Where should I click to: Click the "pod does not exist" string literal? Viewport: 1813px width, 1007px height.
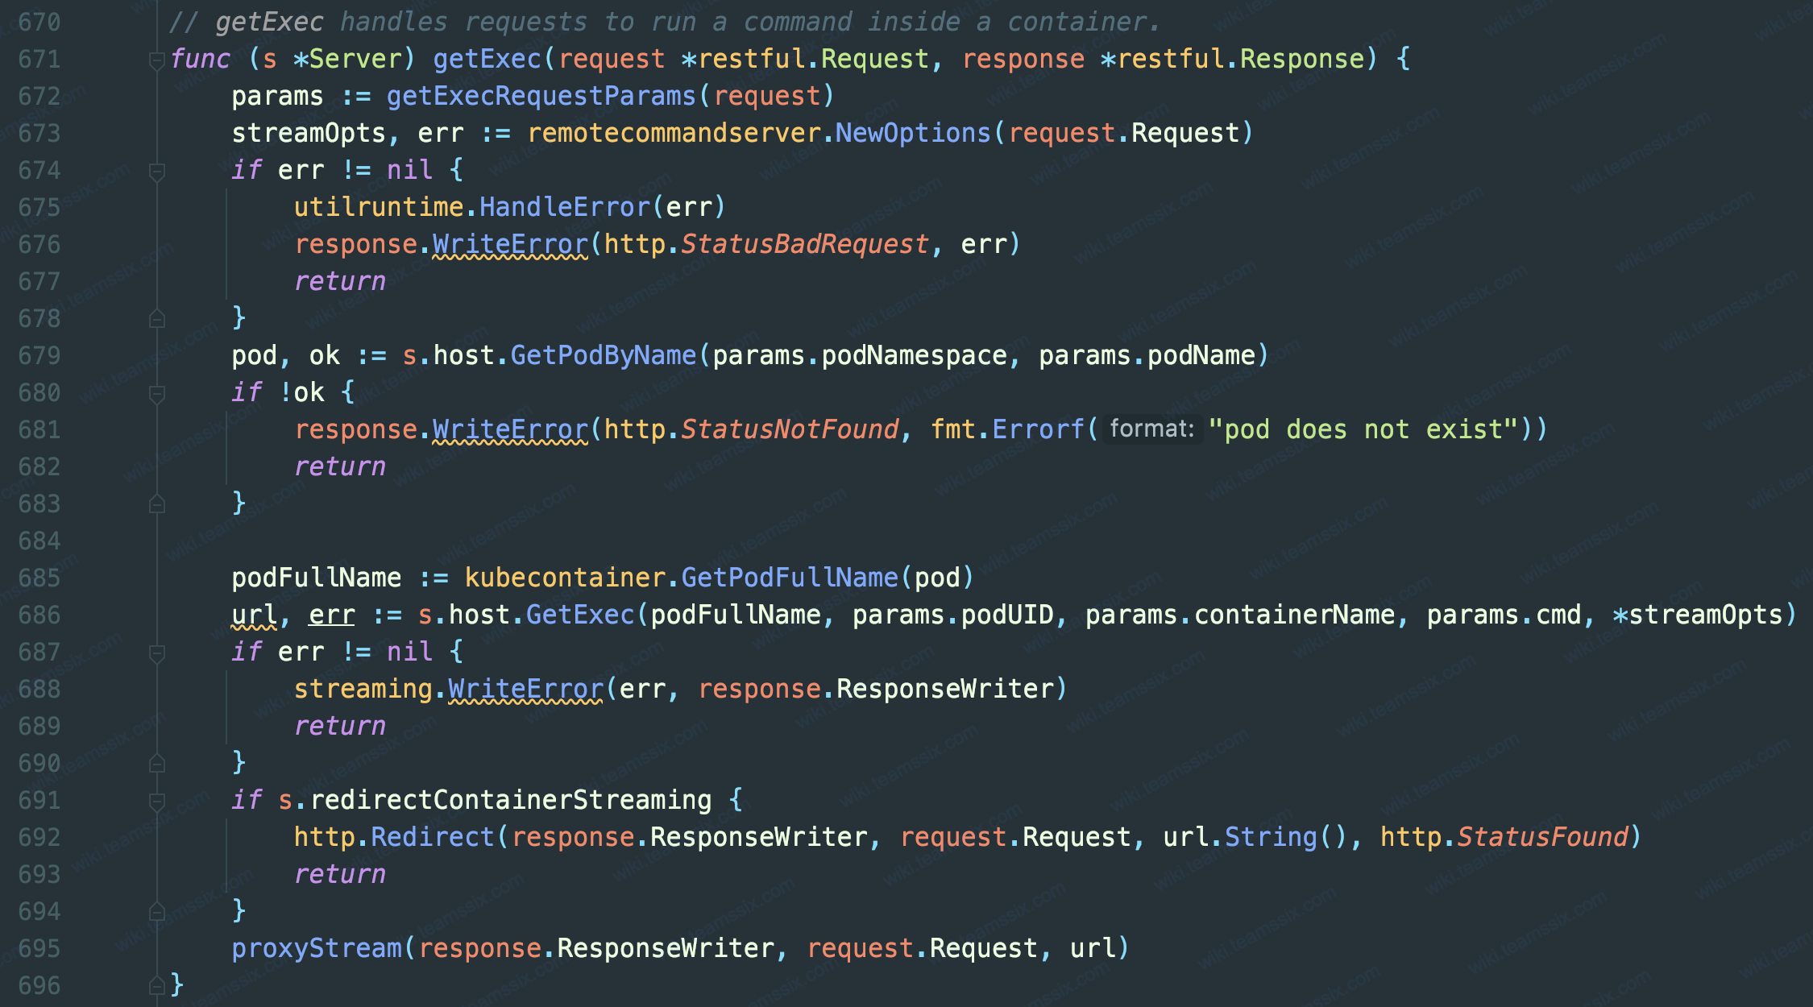coord(1363,430)
